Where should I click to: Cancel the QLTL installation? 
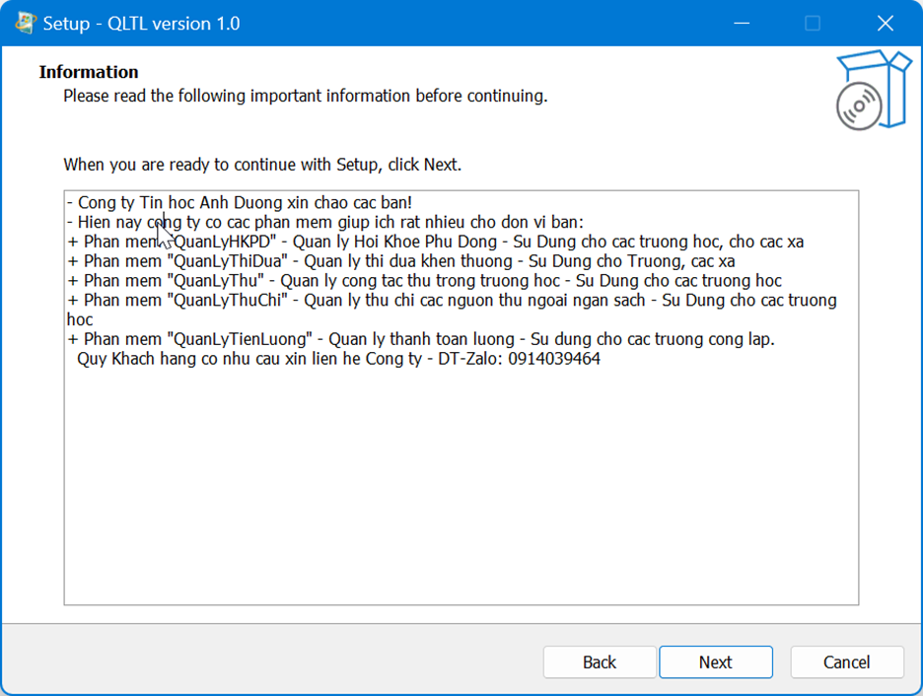846,662
